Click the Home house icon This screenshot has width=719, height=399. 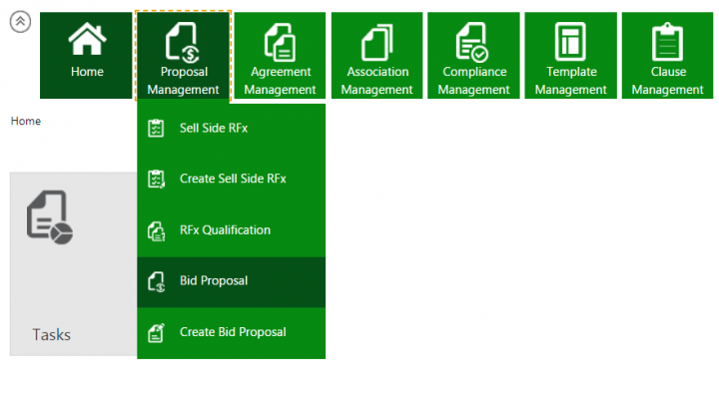coord(87,41)
